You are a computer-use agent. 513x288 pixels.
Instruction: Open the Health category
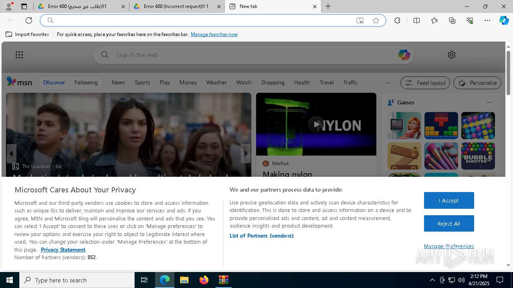[302, 82]
